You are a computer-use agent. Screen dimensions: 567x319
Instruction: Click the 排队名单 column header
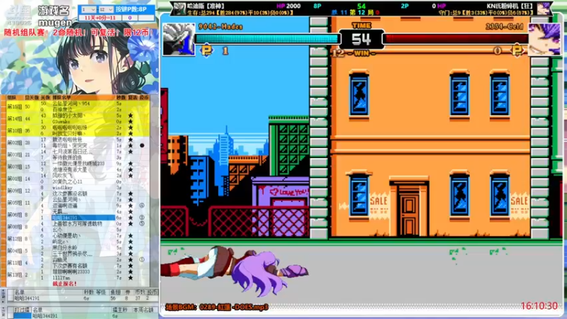click(x=62, y=98)
